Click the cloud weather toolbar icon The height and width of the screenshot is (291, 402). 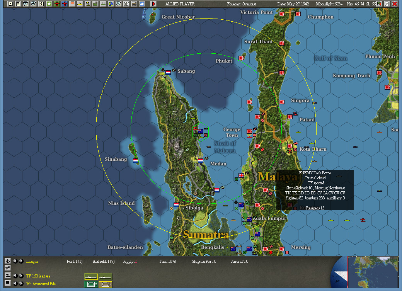[x=141, y=3]
